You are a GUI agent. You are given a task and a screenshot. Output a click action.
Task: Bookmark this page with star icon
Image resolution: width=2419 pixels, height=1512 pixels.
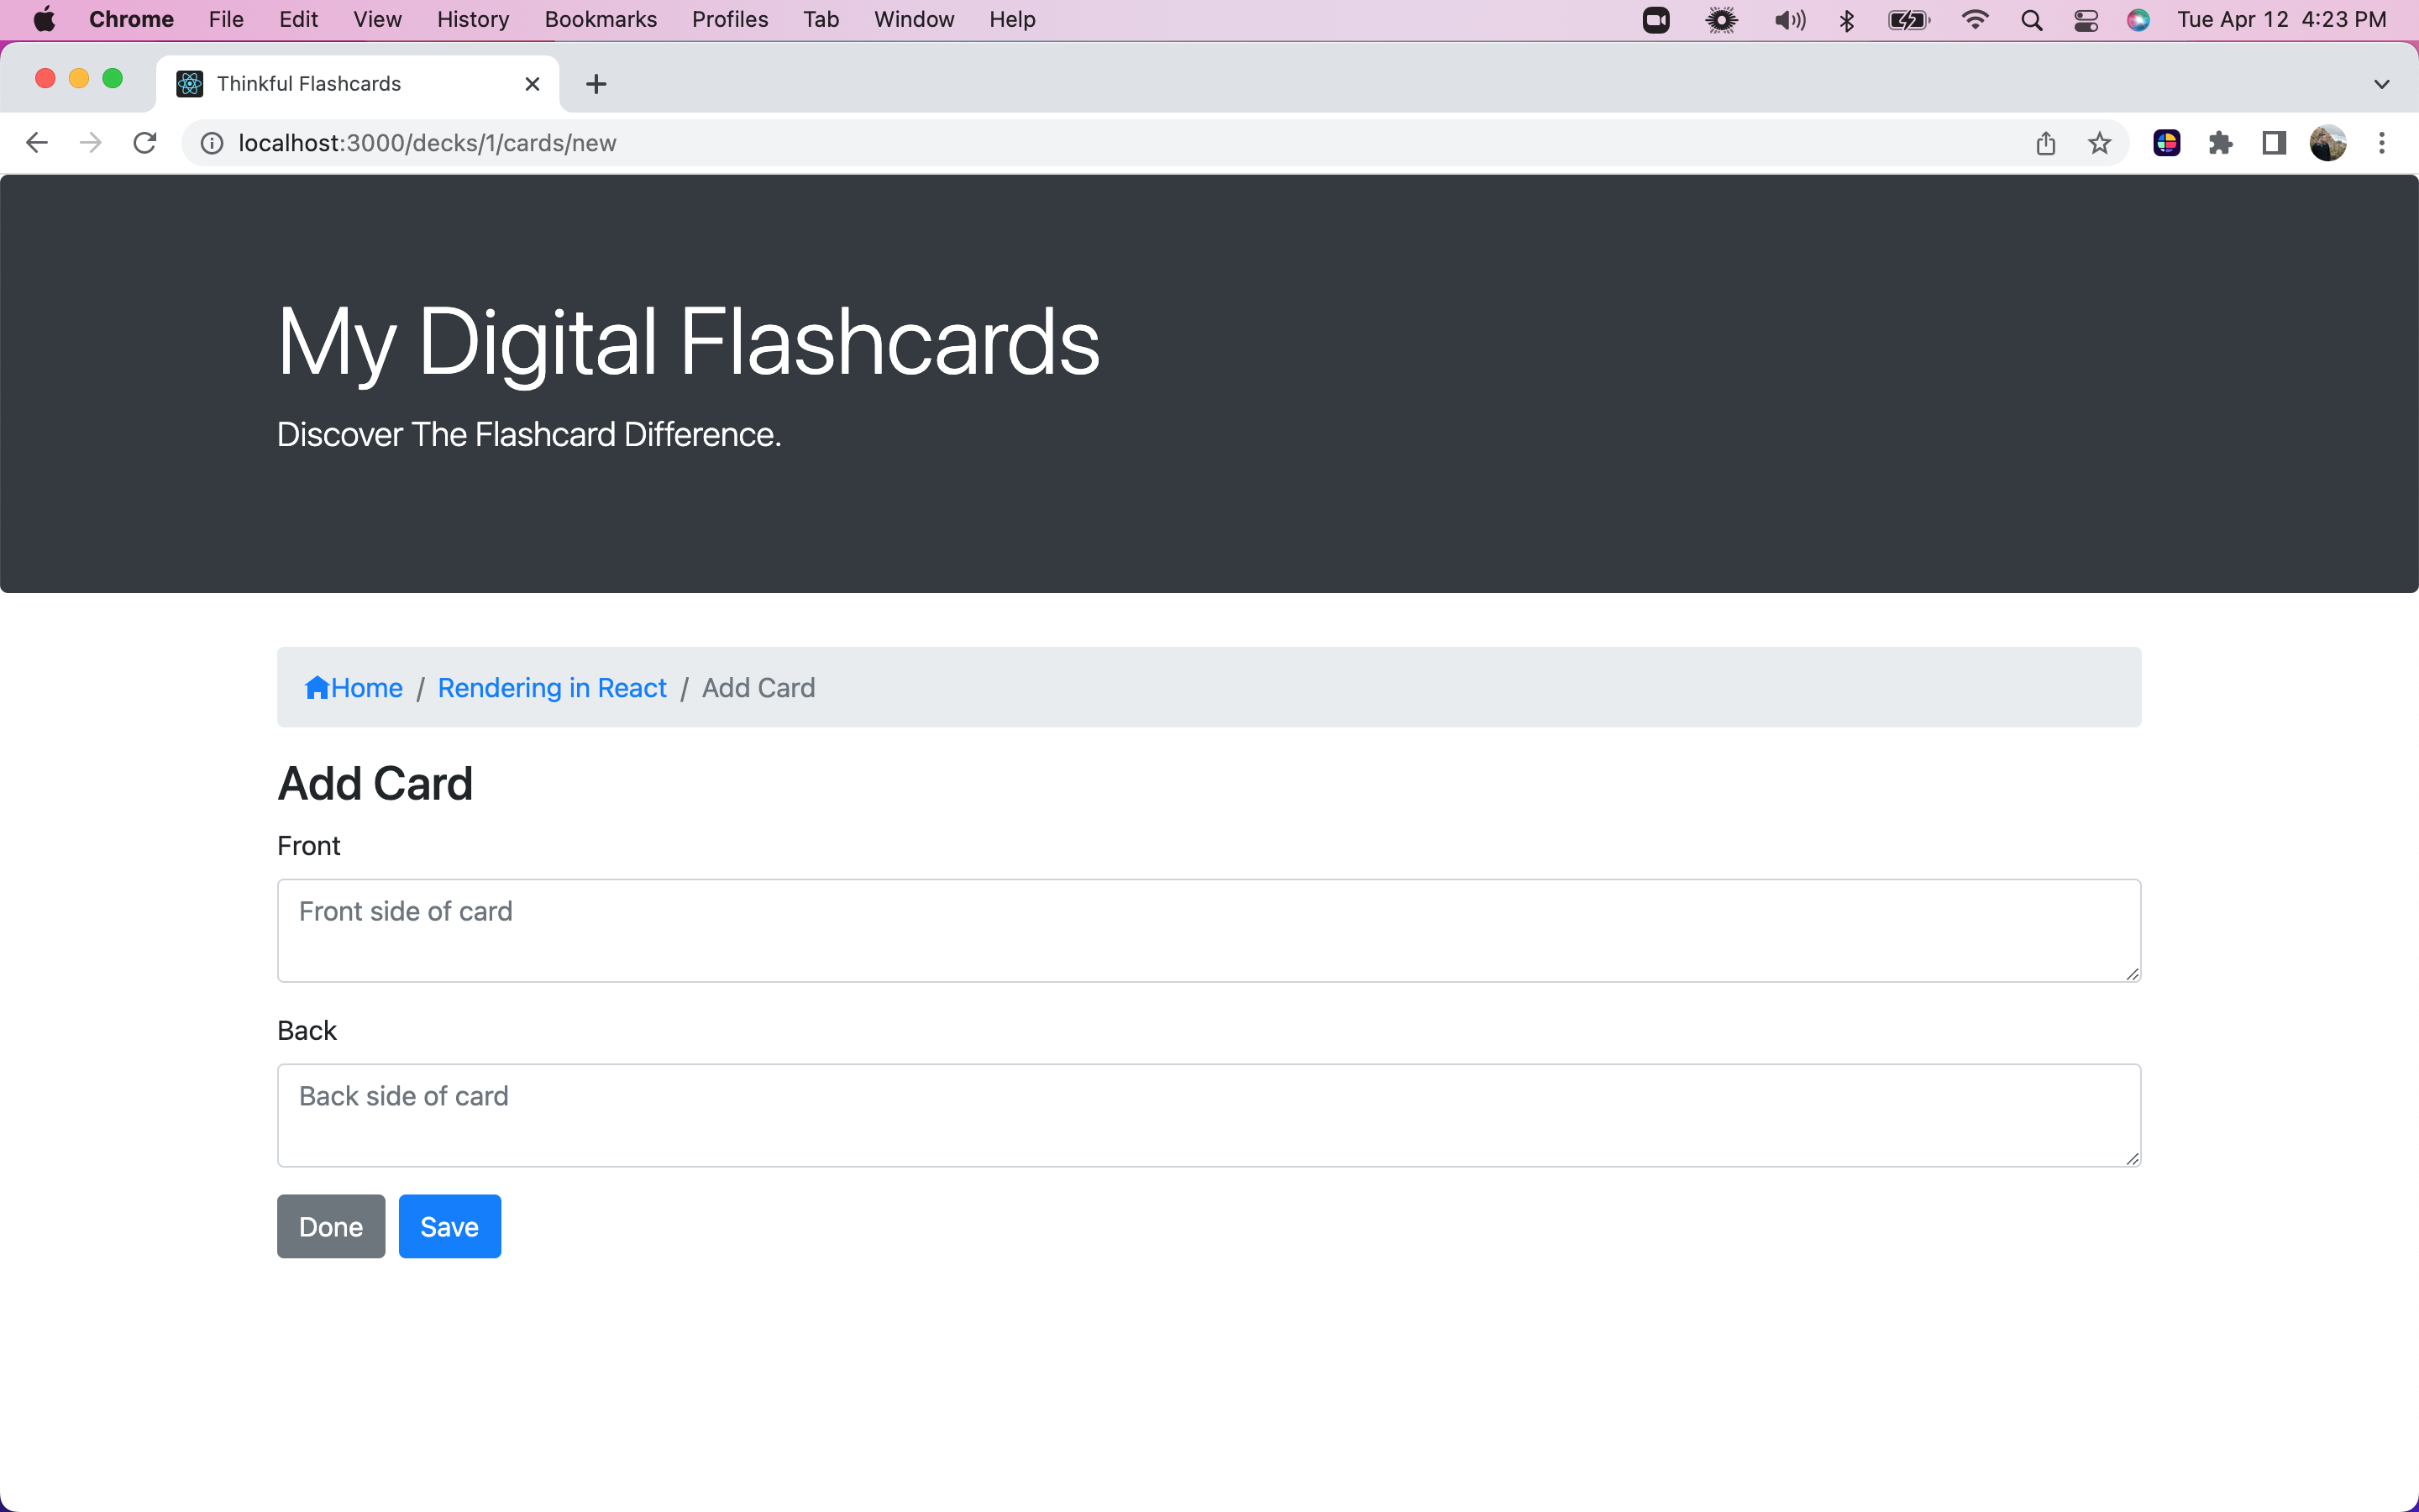[x=2099, y=143]
